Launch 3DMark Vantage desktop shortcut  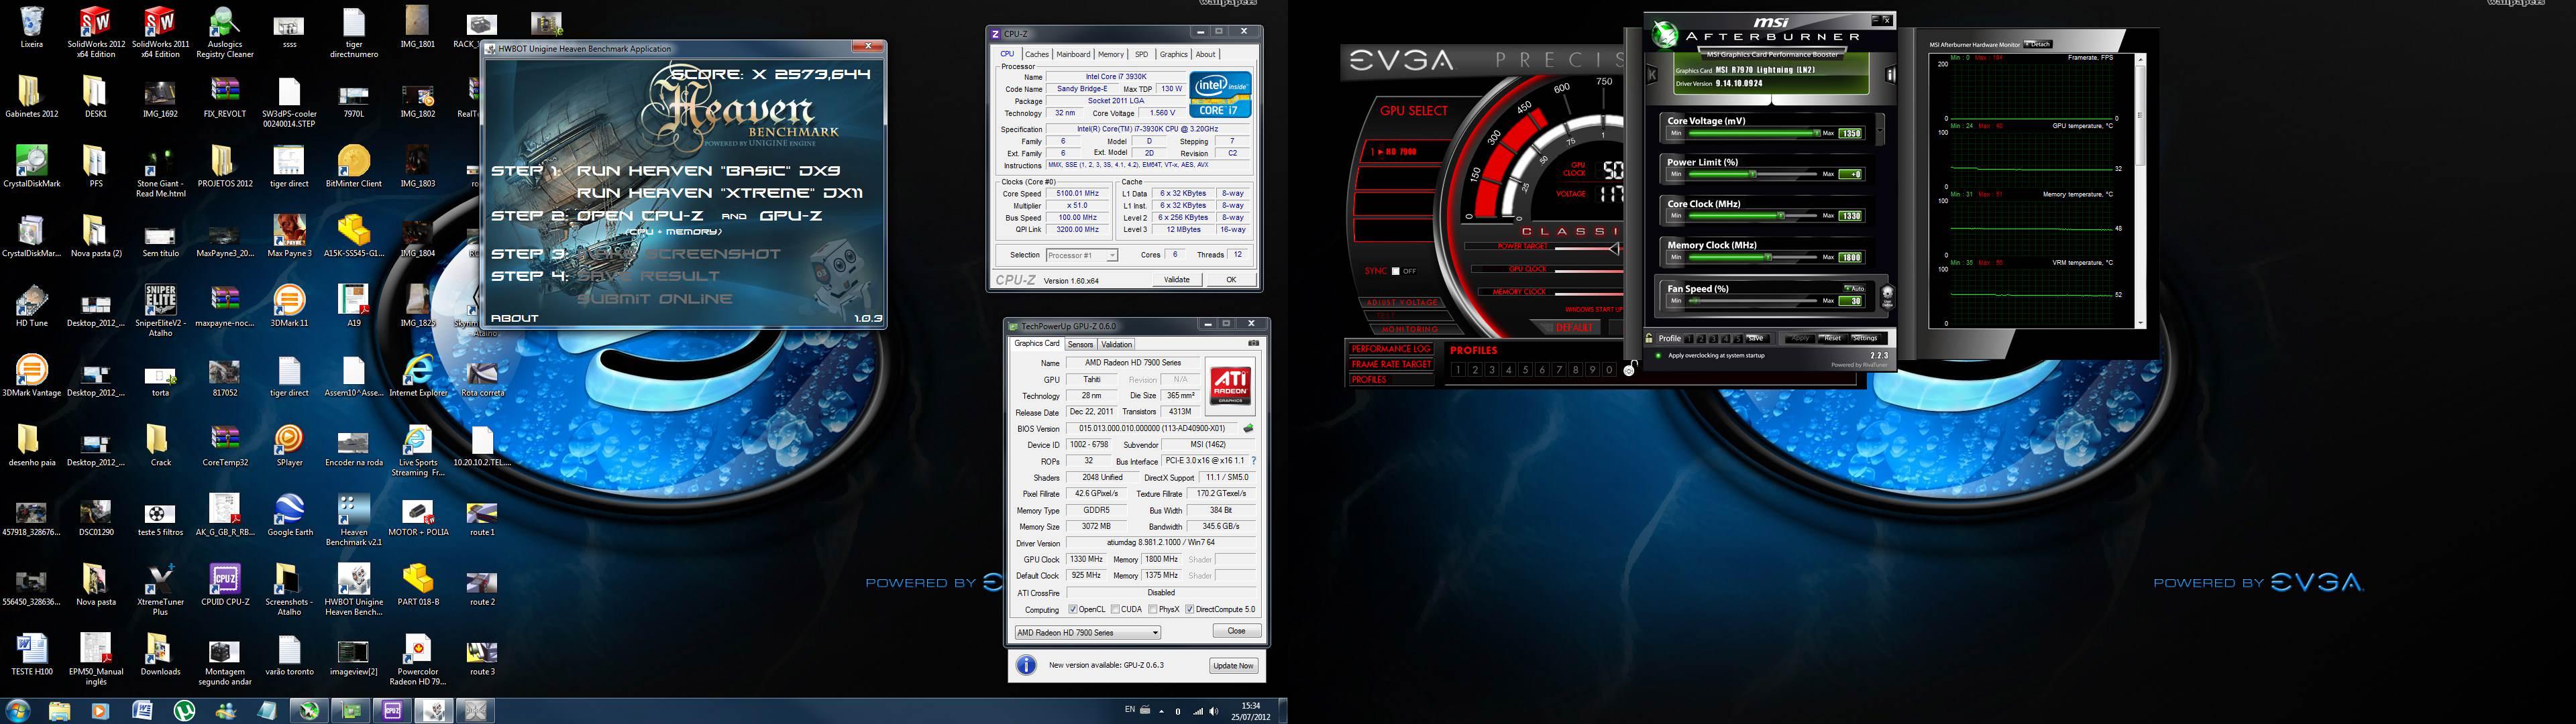coord(31,375)
